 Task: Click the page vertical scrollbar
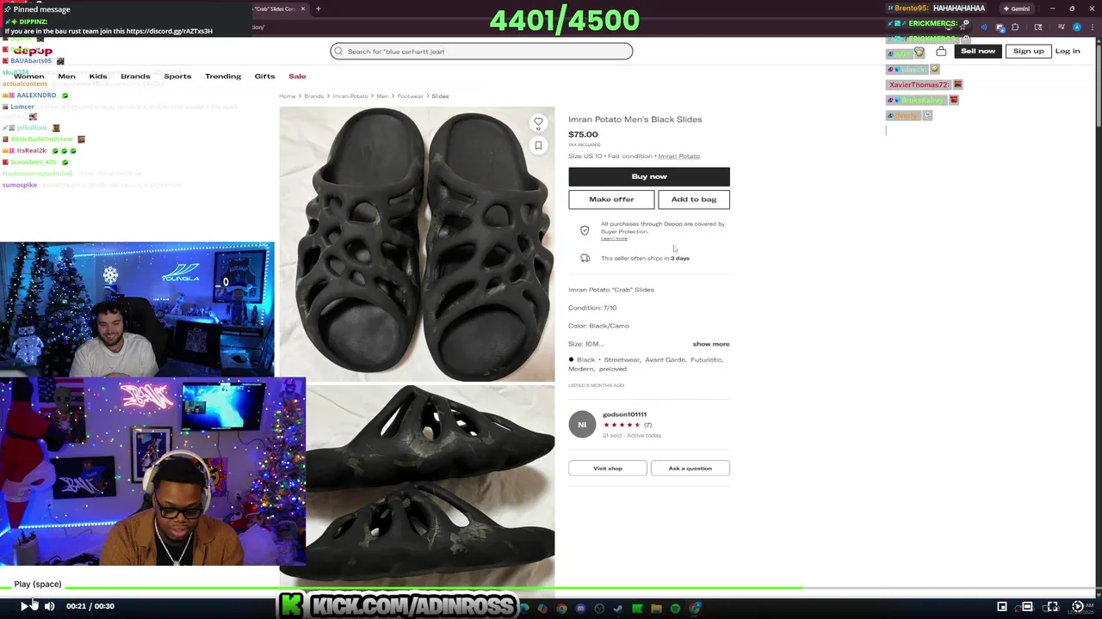[1099, 86]
